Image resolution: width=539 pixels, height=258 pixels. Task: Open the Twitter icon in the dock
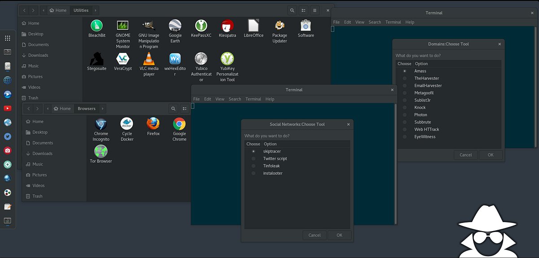click(8, 136)
